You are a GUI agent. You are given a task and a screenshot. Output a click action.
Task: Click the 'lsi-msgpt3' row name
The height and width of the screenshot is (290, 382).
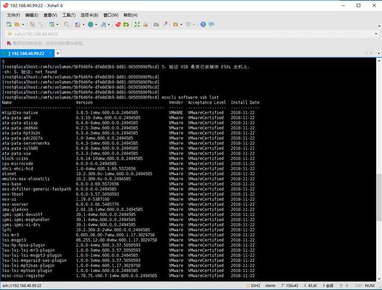pos(14,240)
